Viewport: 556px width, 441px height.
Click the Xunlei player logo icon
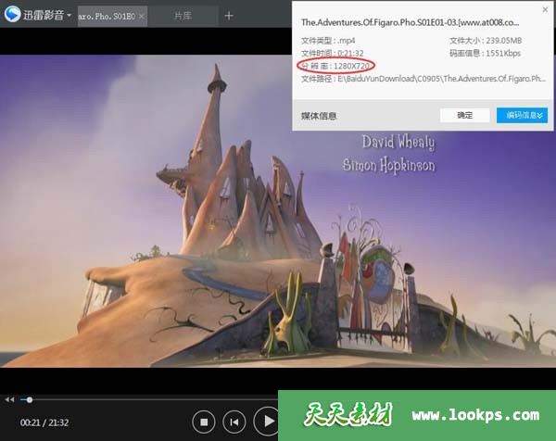point(12,16)
